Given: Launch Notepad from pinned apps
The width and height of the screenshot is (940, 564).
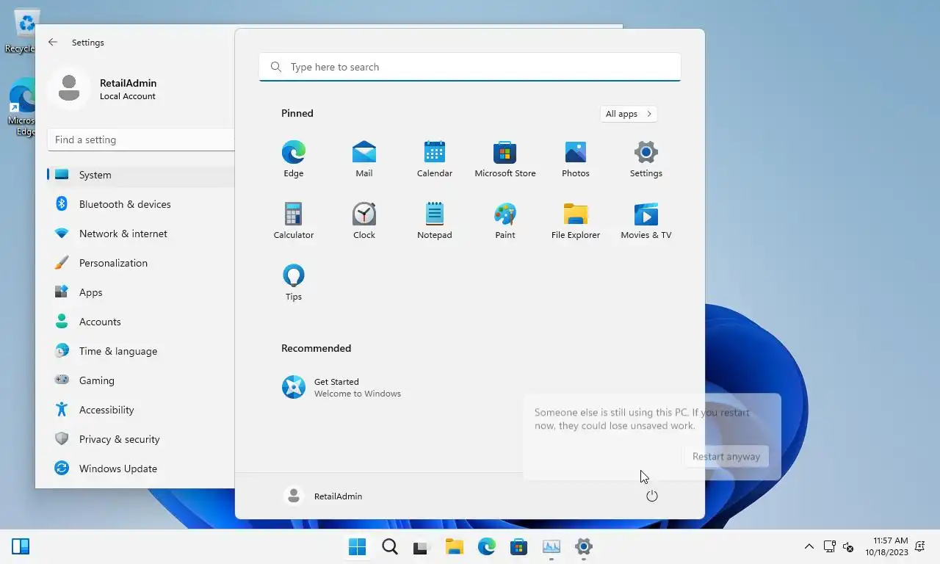Looking at the screenshot, I should tap(435, 221).
